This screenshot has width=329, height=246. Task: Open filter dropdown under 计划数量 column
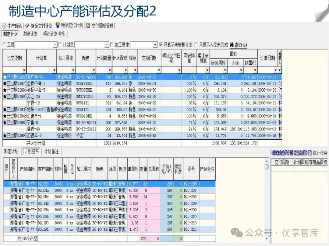click(x=110, y=70)
